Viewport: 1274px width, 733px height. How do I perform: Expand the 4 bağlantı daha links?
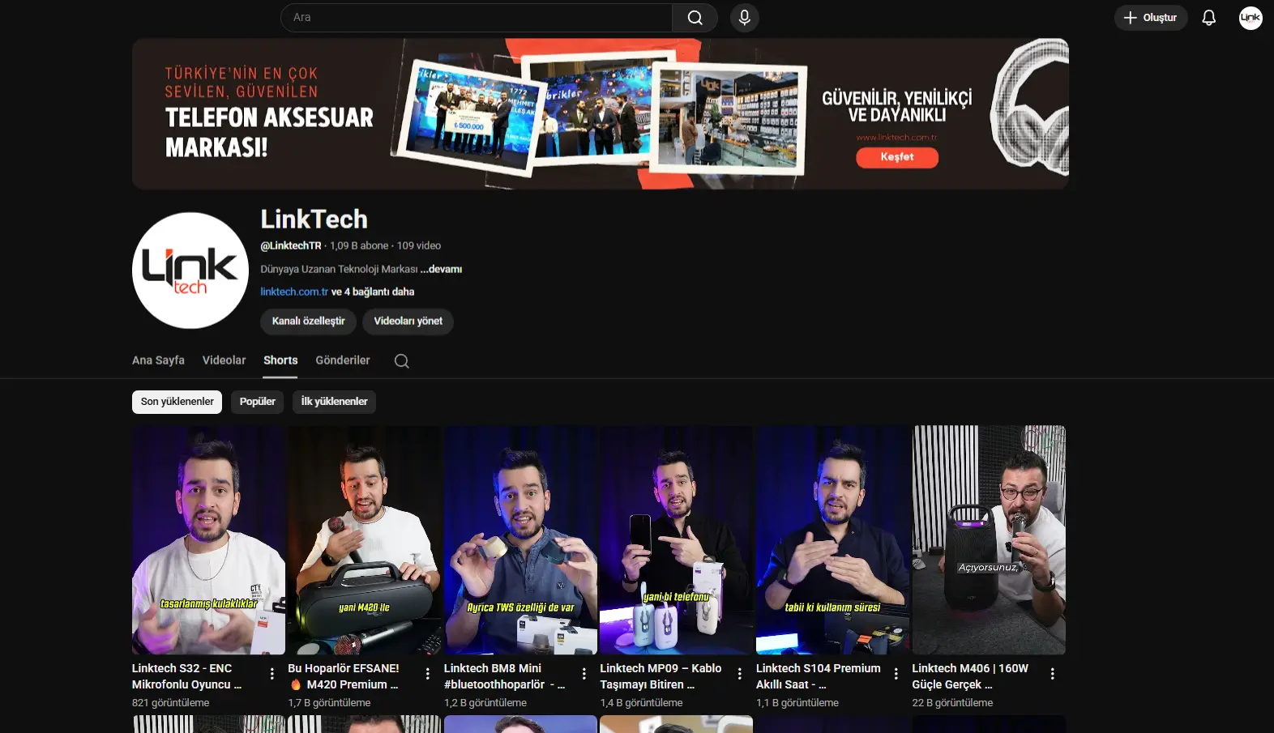coord(373,292)
